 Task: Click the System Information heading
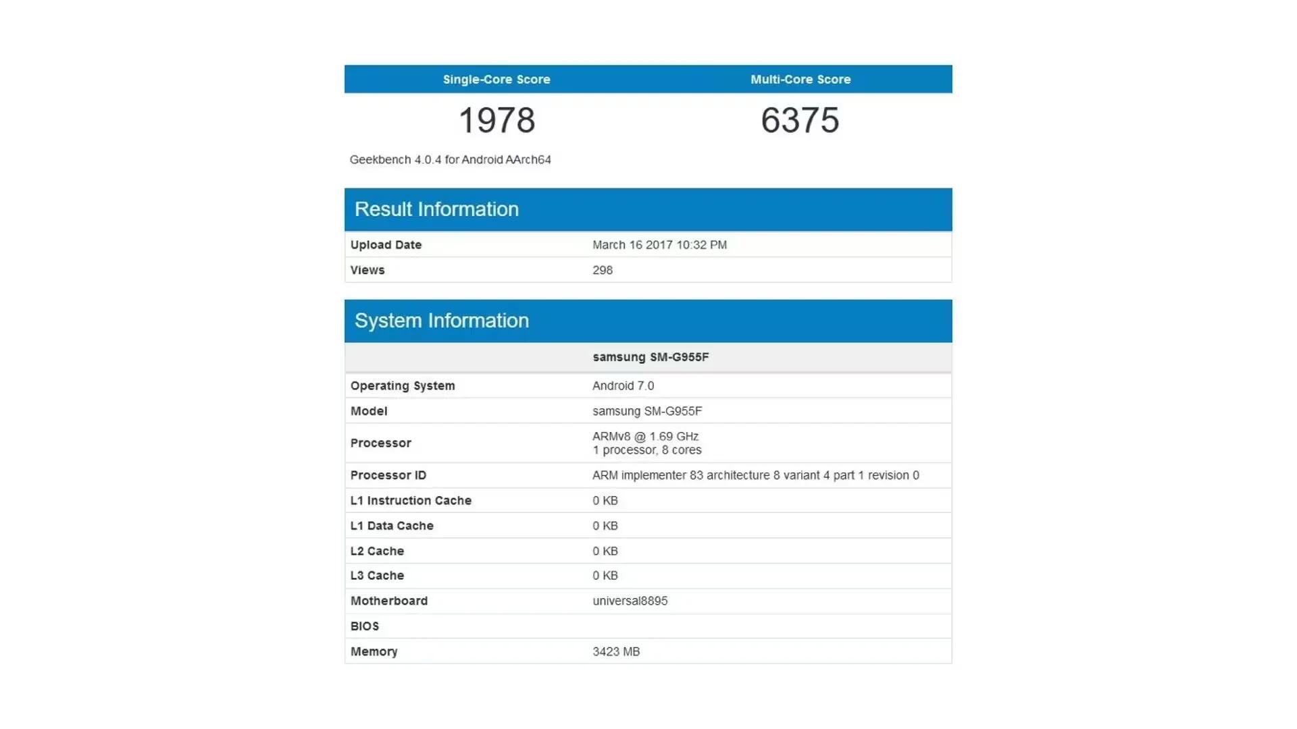coord(441,321)
